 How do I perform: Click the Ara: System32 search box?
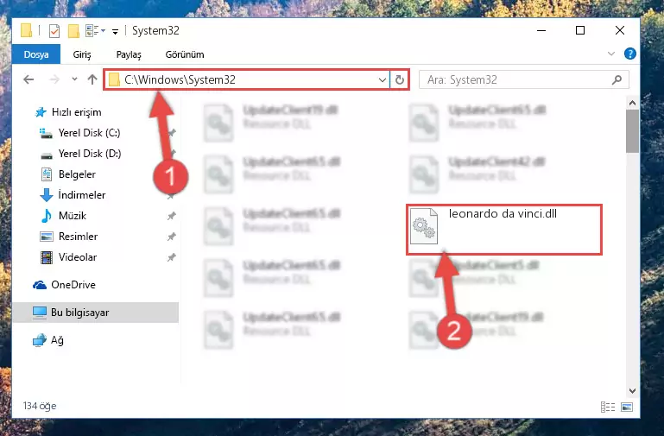(x=524, y=80)
